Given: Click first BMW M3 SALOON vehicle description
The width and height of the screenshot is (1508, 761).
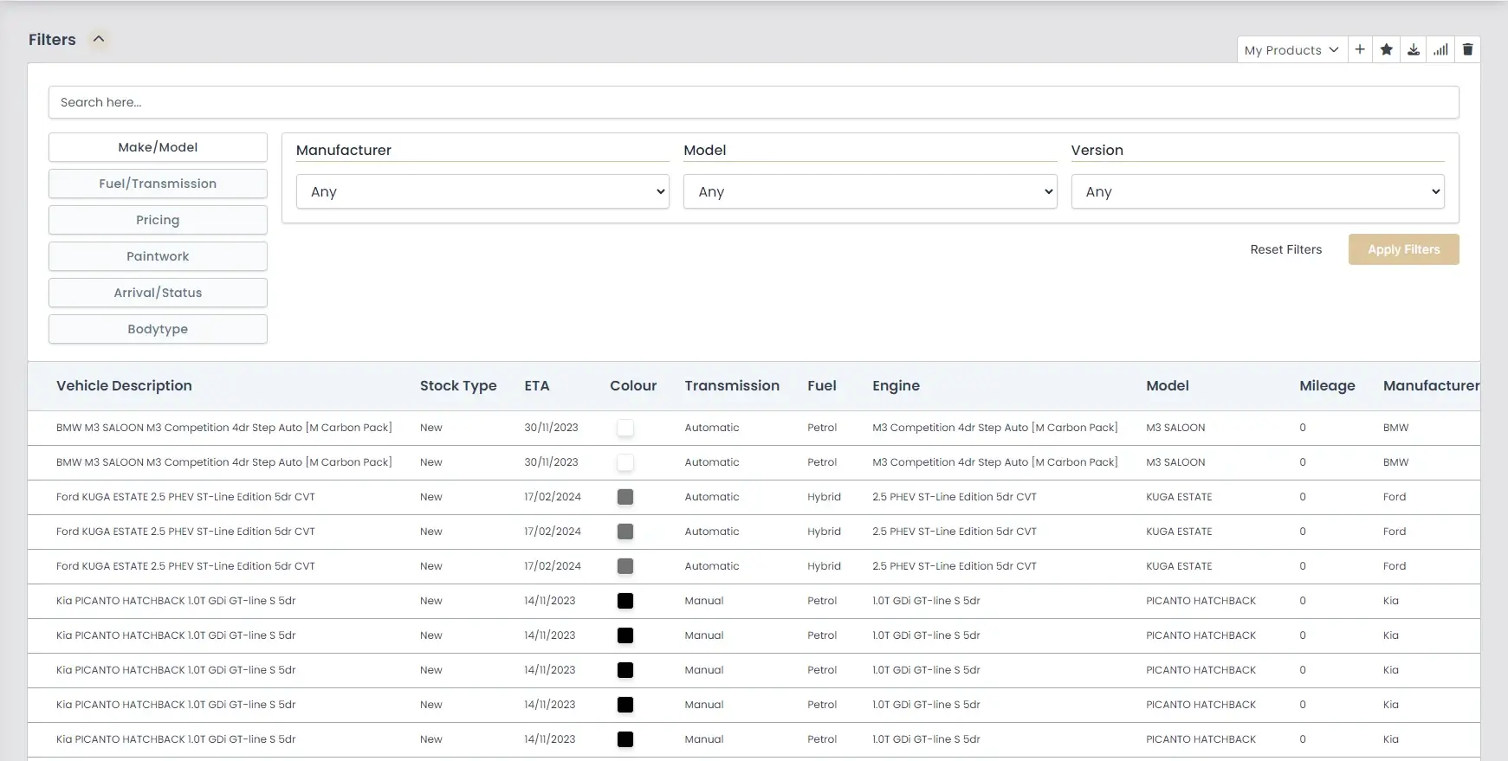Looking at the screenshot, I should click(x=223, y=428).
